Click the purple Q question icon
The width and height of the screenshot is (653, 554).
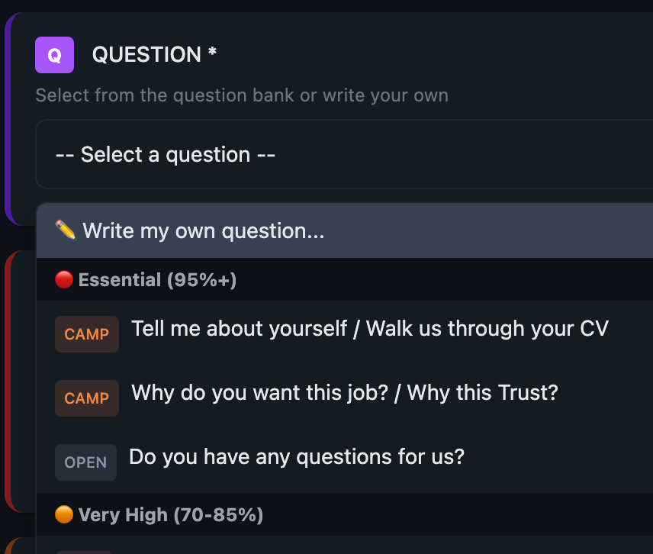click(54, 54)
